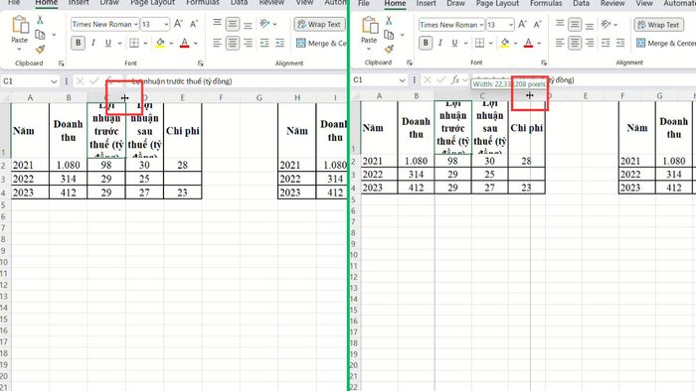This screenshot has width=696, height=391.
Task: Click 'Chi phí' header cell in right window
Action: (x=526, y=128)
